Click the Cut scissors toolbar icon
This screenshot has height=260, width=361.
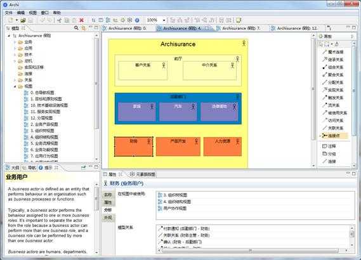click(x=59, y=20)
